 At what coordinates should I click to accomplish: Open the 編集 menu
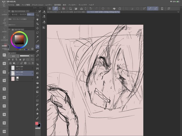coord(18,5)
